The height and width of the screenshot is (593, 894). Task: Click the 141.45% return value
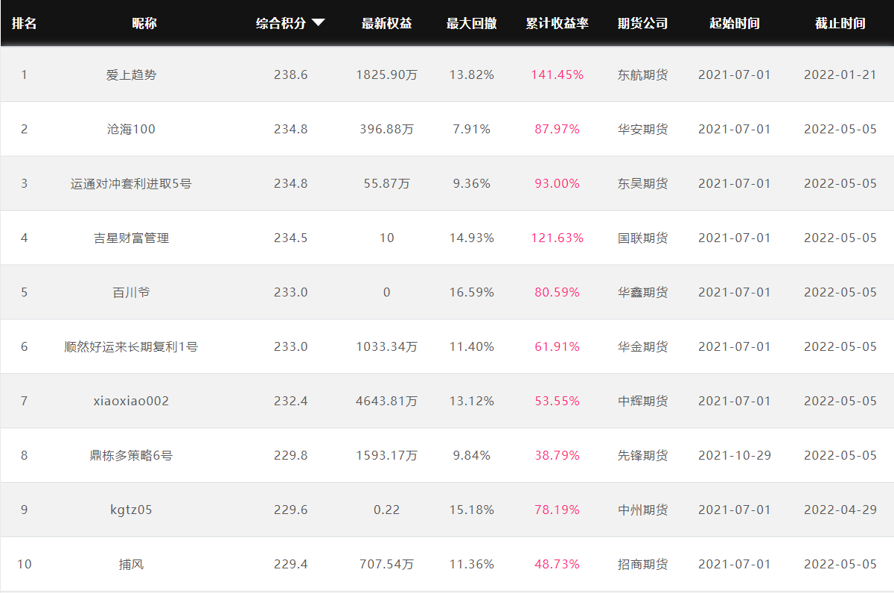pos(557,74)
